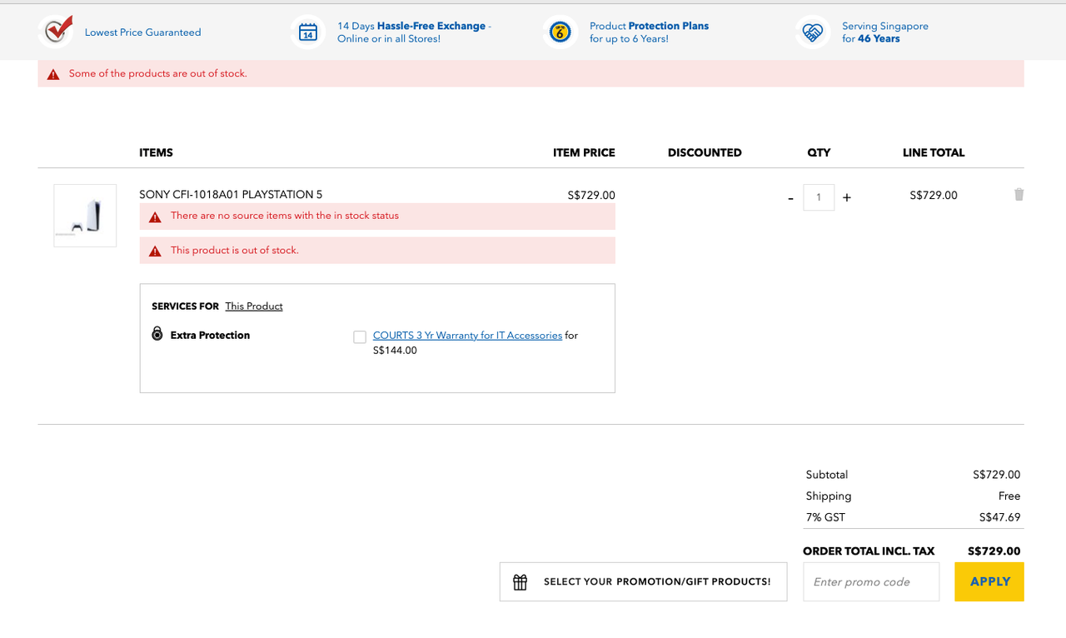This screenshot has width=1066, height=638.
Task: Click the warranty price S$144.00
Action: pos(395,351)
